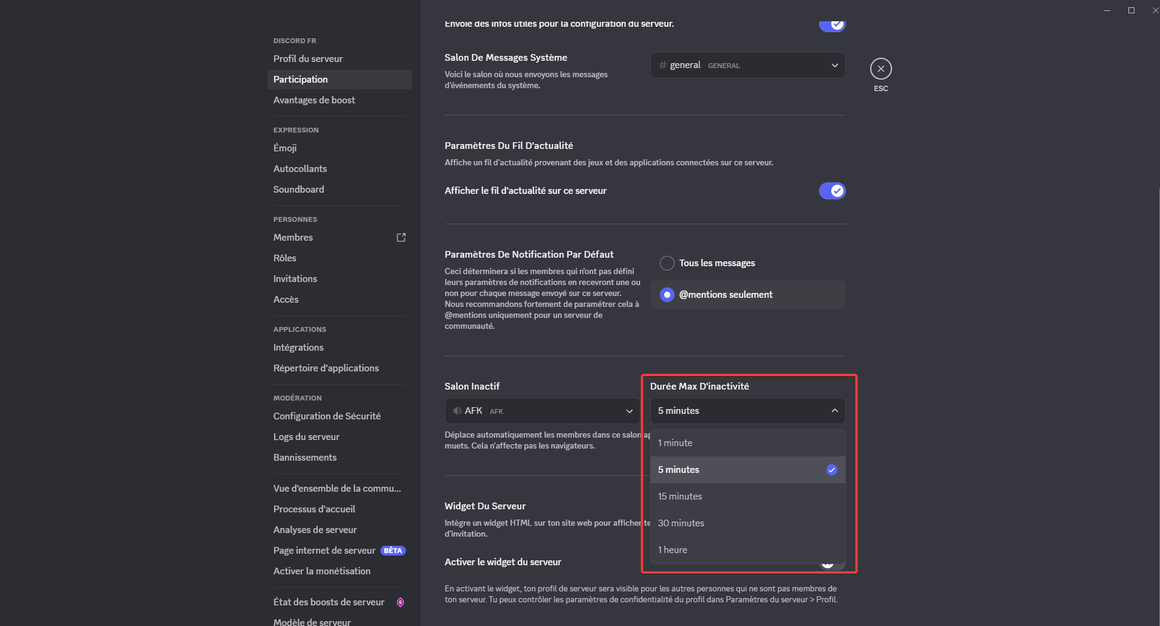Click the boost gem icon beside État des boosts

[x=400, y=602]
